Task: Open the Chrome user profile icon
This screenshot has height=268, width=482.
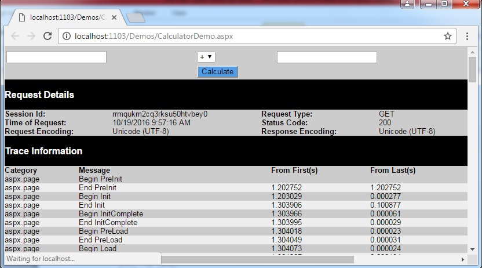Action: pos(409,4)
